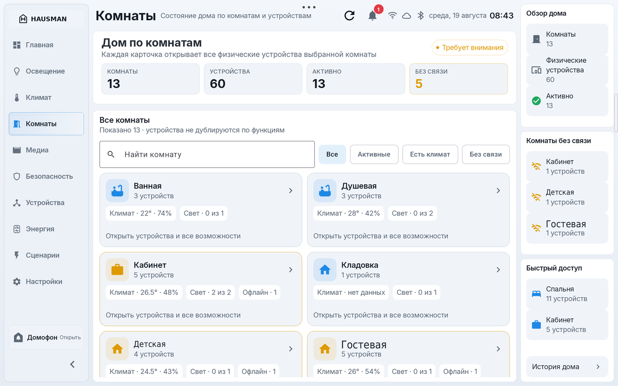
Task: Click the Душевая room icon
Action: [x=325, y=191]
